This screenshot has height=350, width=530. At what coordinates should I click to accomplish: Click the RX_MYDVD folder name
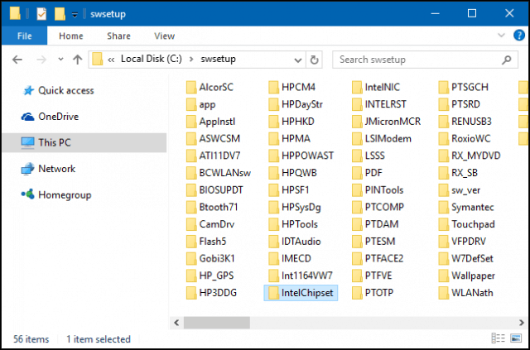(x=476, y=156)
